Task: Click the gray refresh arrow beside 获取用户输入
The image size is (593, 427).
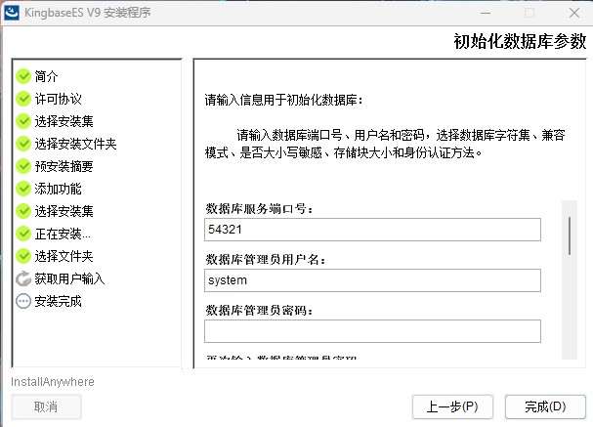Action: coord(23,278)
